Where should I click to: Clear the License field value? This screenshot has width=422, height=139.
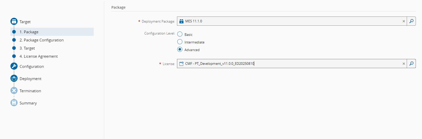coord(404,64)
